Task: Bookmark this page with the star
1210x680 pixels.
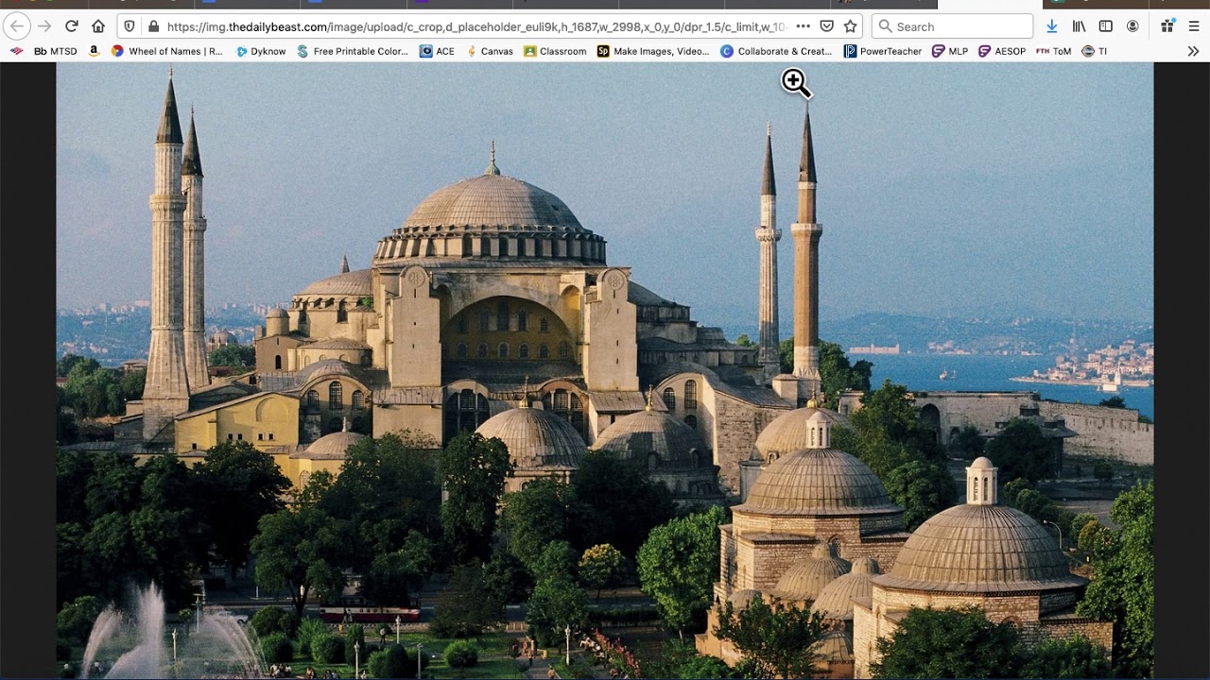Action: point(850,26)
